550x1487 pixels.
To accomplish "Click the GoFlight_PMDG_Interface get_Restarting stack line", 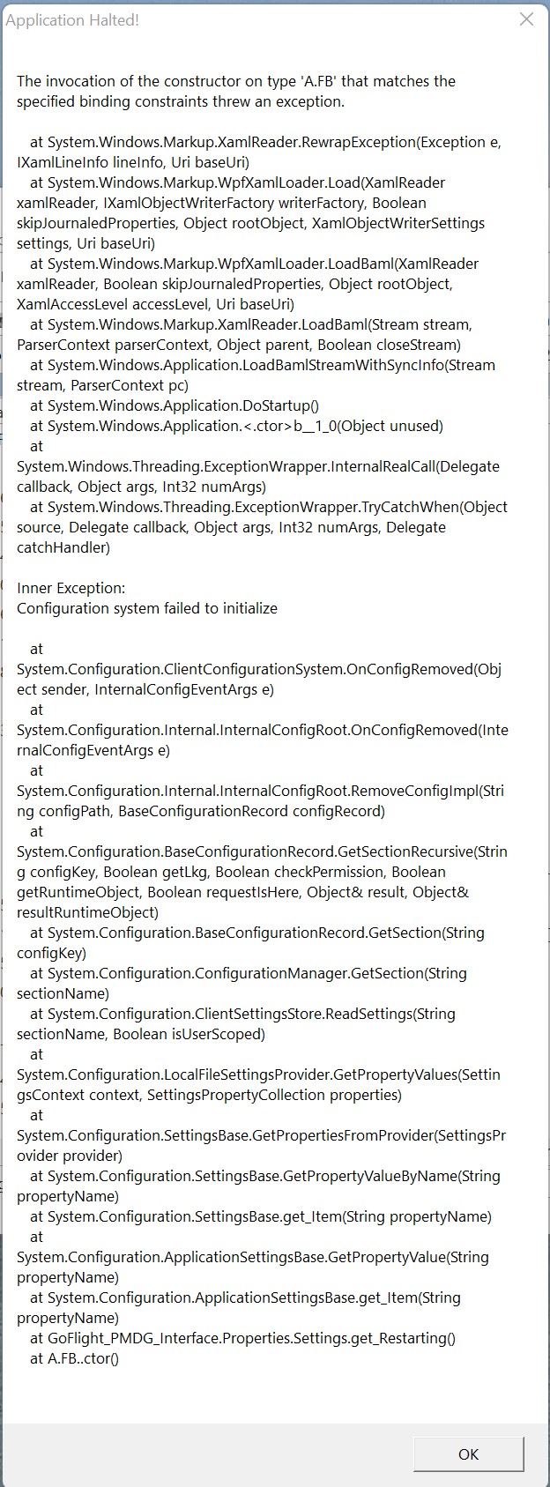I will pos(242,1338).
